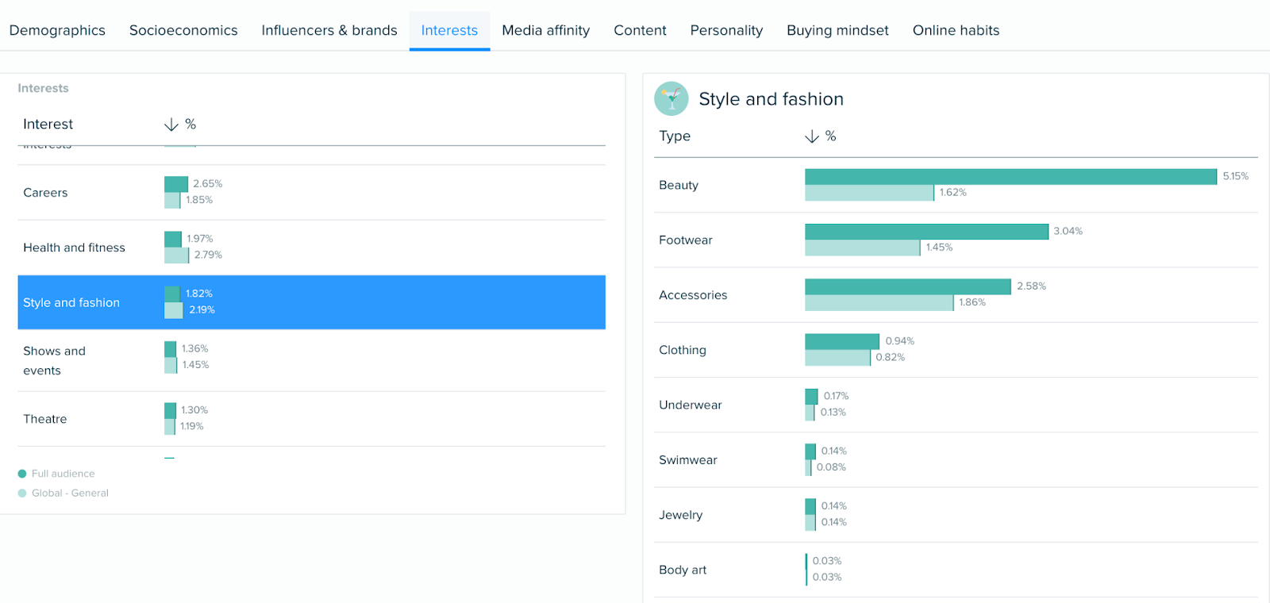Screen dimensions: 1270x603
Task: Toggle Global - General legend item
Action: coord(63,493)
